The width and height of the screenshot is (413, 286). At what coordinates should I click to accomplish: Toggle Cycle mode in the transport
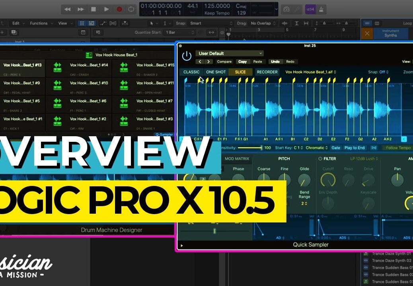131,10
